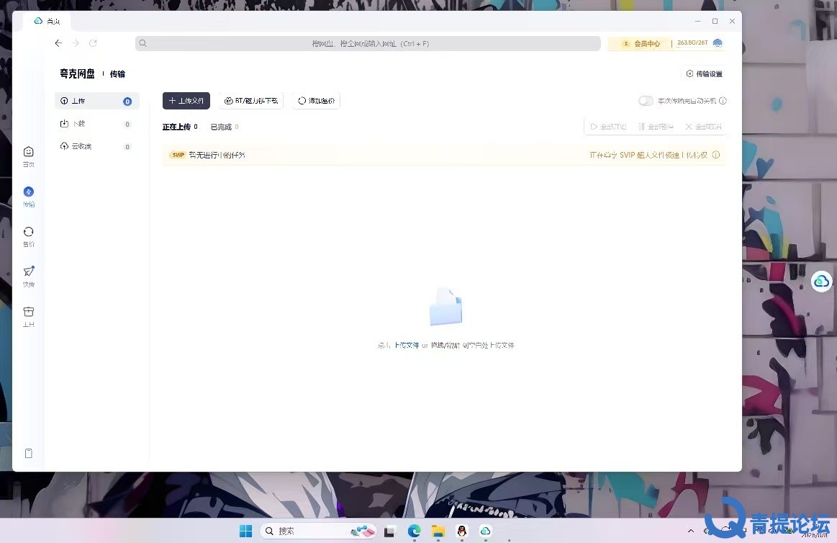Viewport: 837px width, 543px height.
Task: Click the info icon next to auto-shutdown toggle
Action: click(x=723, y=101)
